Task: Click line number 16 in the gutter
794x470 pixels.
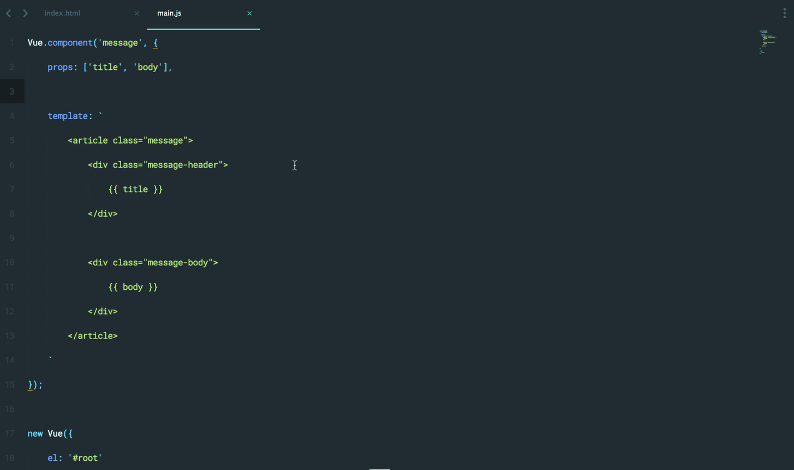Action: (9, 409)
